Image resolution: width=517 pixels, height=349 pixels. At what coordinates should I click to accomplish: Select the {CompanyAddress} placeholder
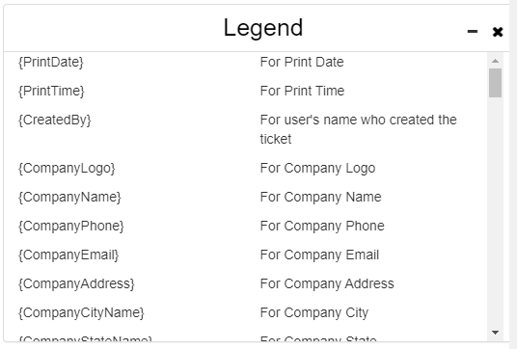(76, 284)
